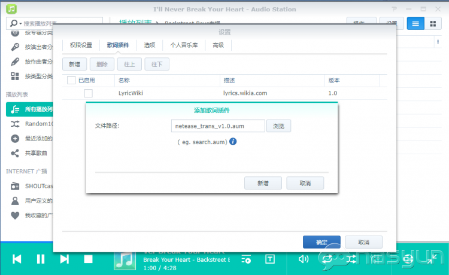This screenshot has height=275, width=449.
Task: Click the Audio Station app logo icon
Action: click(x=11, y=9)
